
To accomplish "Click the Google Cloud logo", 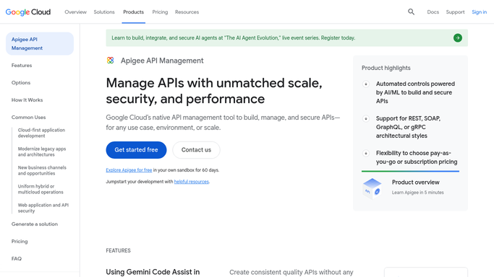I will 28,12.
